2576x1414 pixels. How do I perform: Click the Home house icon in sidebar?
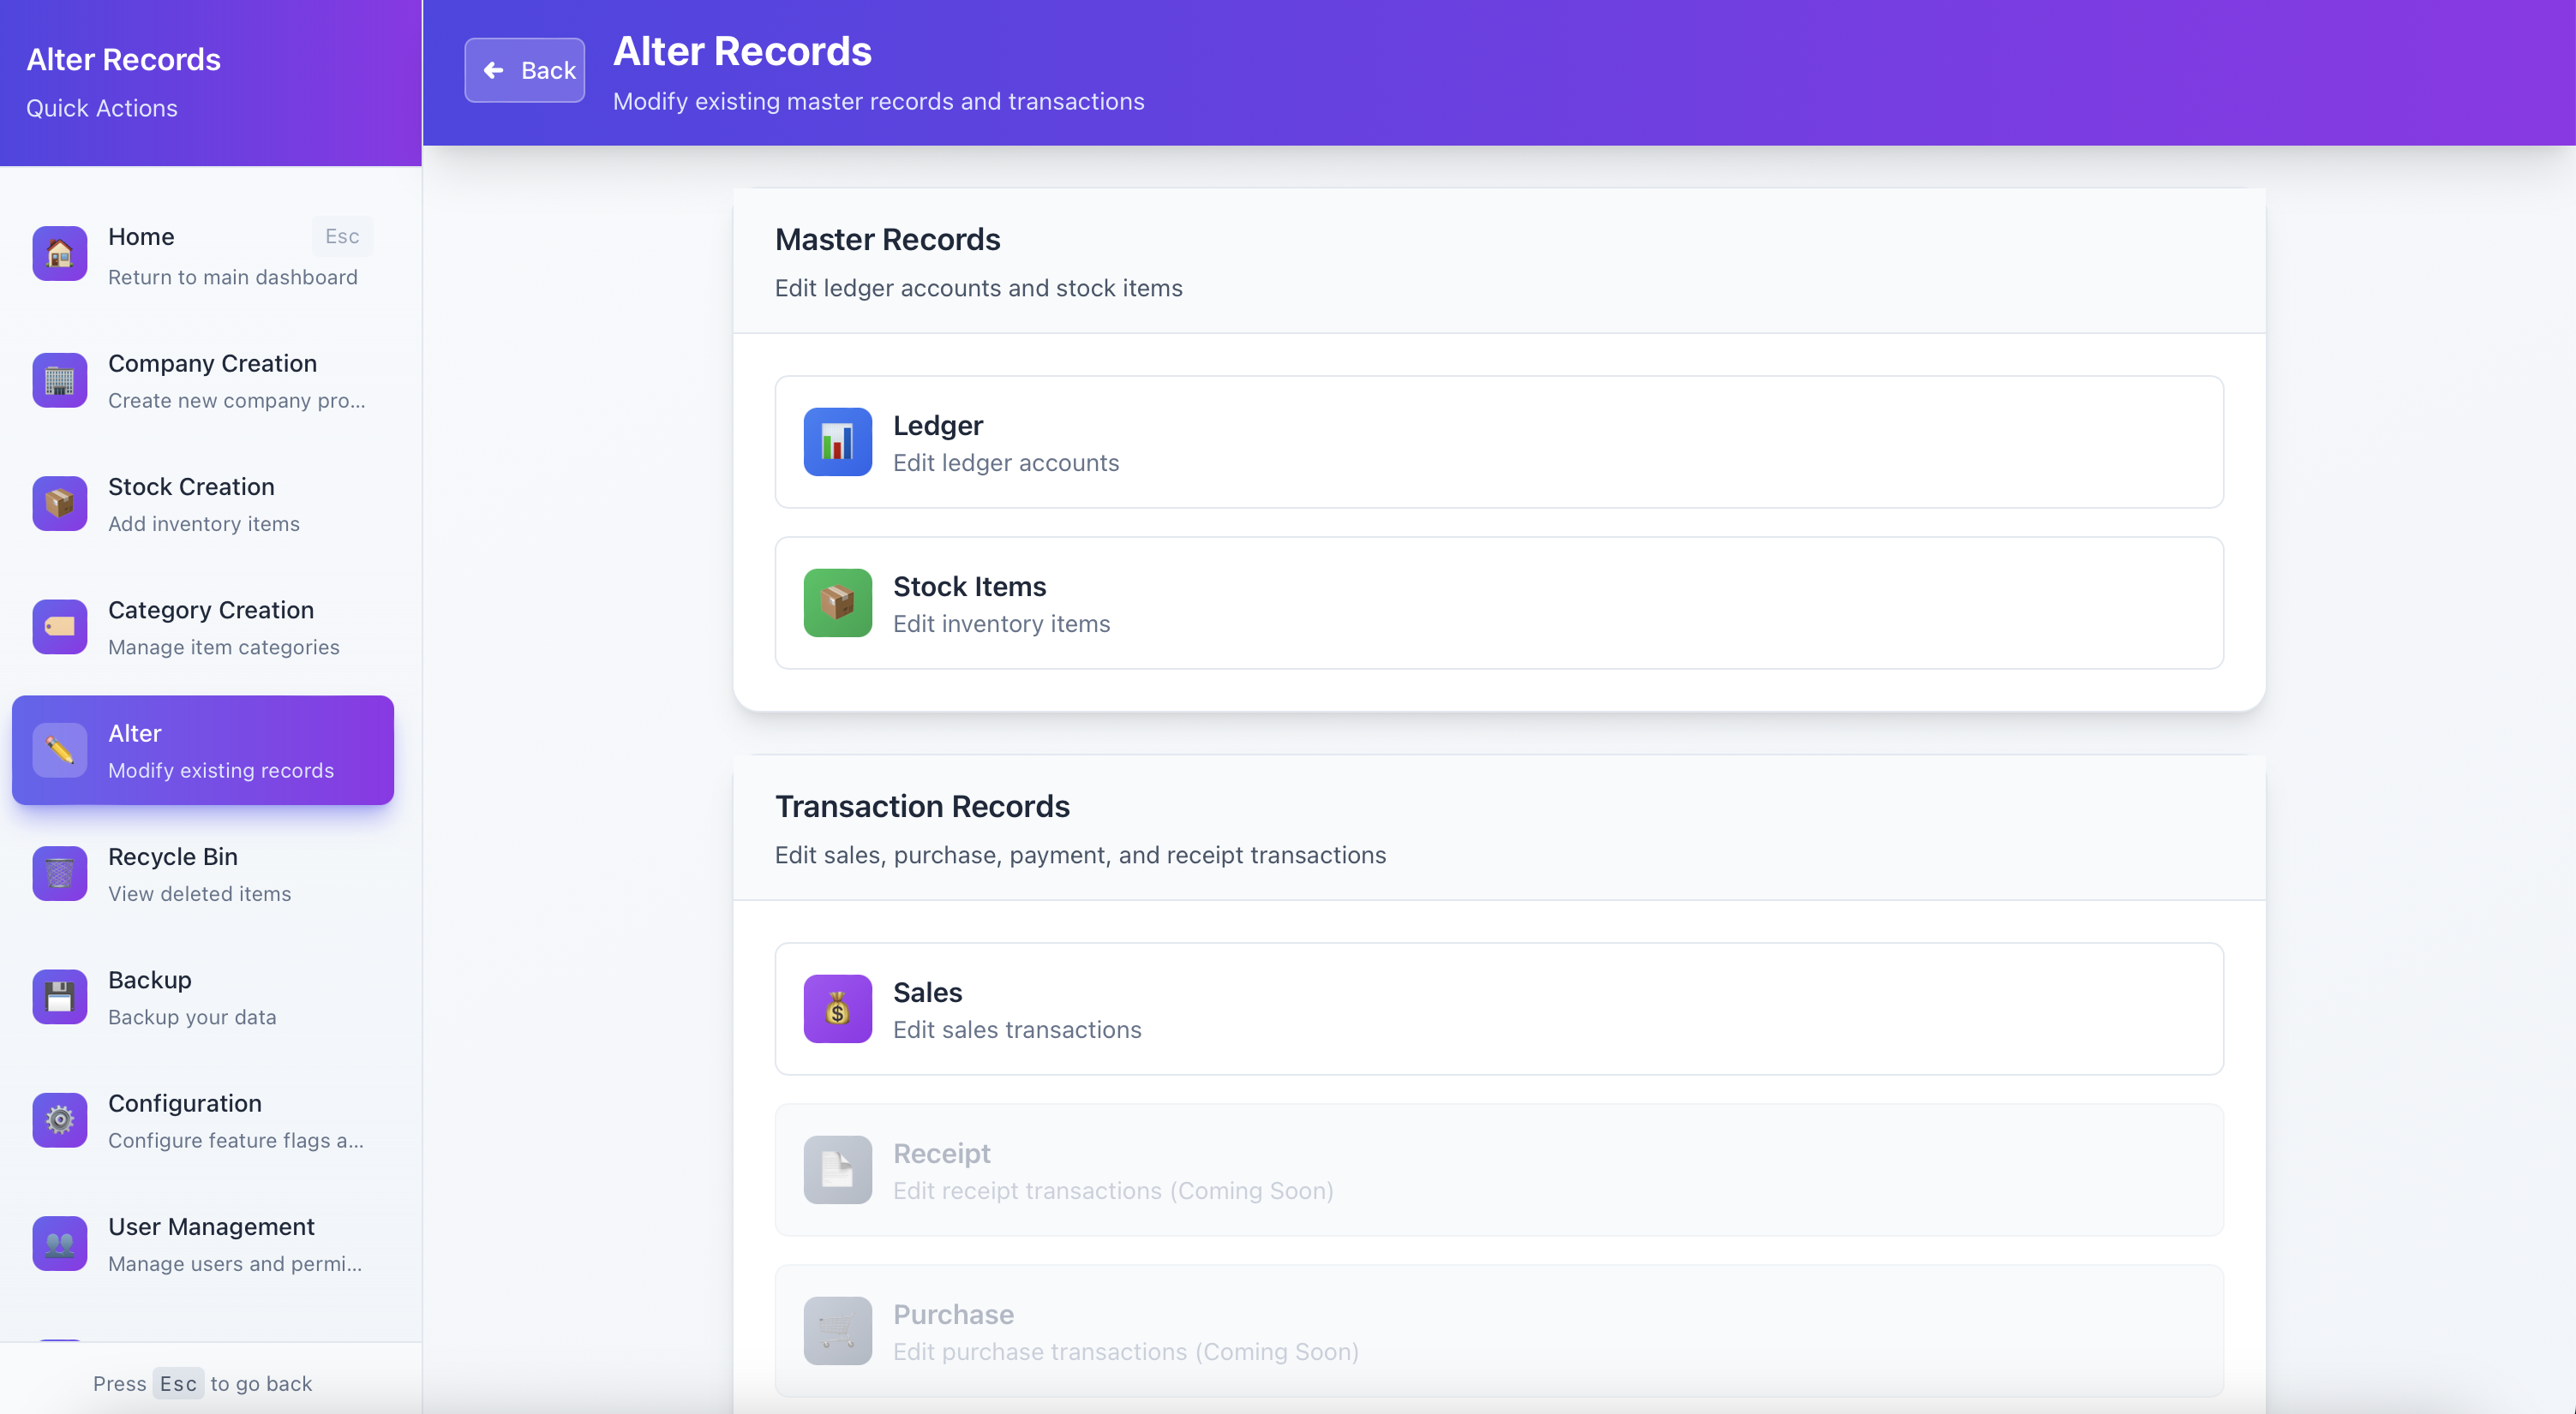59,254
